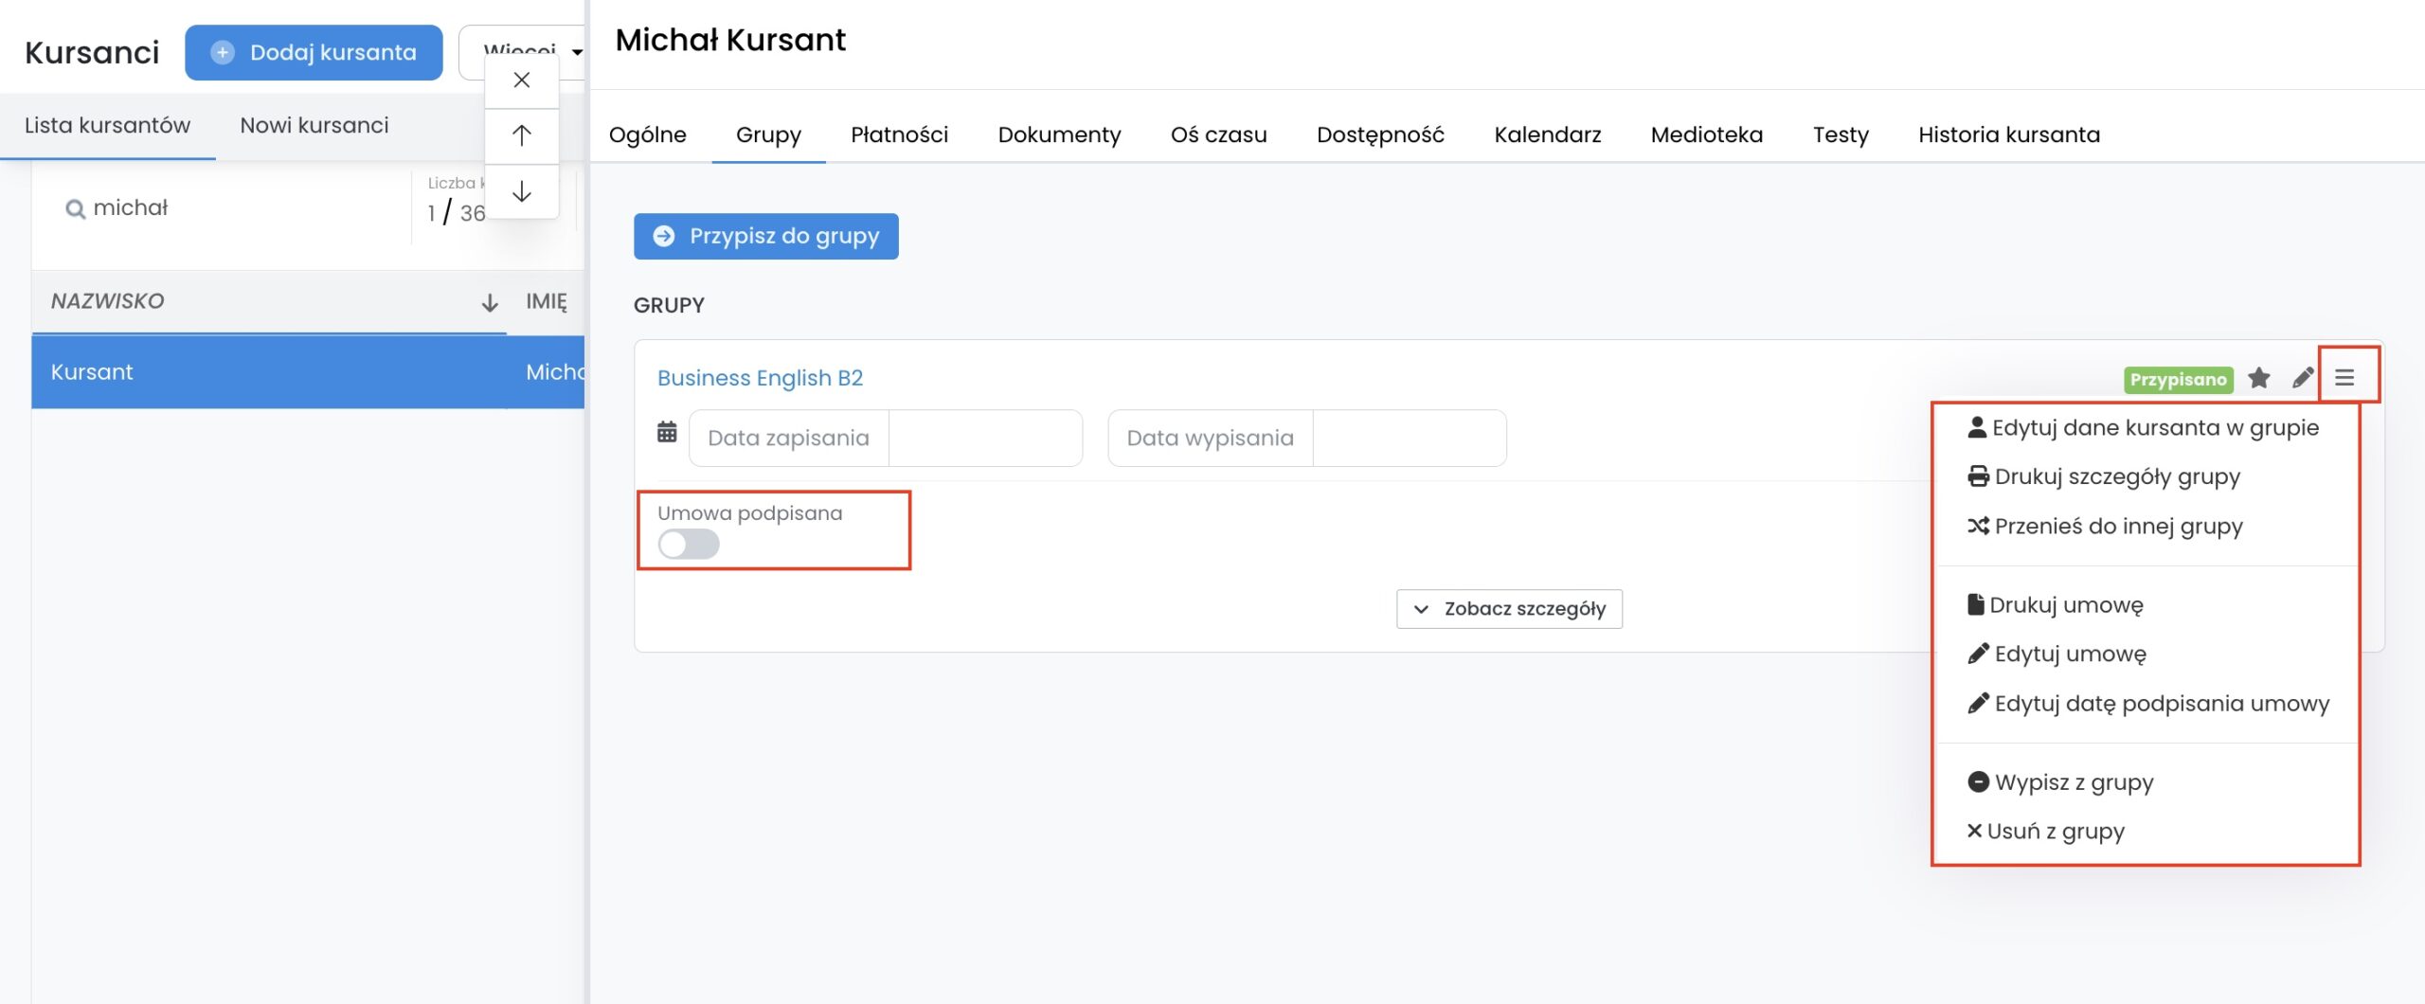Click the down arrow navigation icon
The width and height of the screenshot is (2425, 1004).
[521, 191]
